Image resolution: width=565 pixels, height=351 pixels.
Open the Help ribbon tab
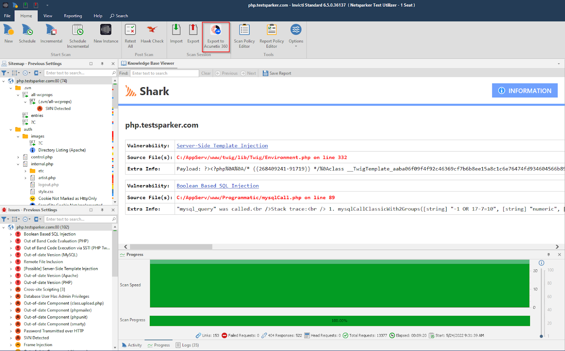click(98, 16)
